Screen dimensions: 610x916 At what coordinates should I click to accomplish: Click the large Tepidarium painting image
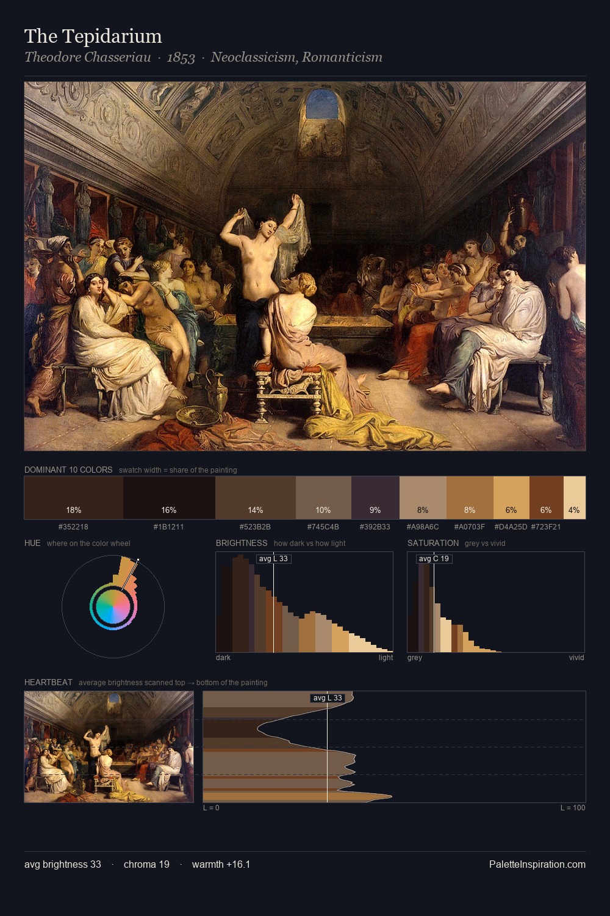(305, 266)
